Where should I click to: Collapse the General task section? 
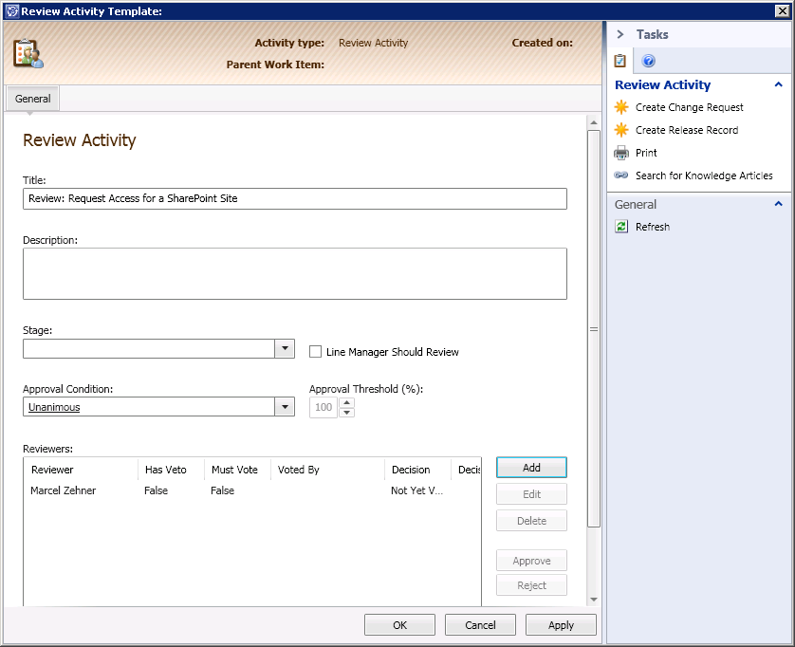(779, 204)
